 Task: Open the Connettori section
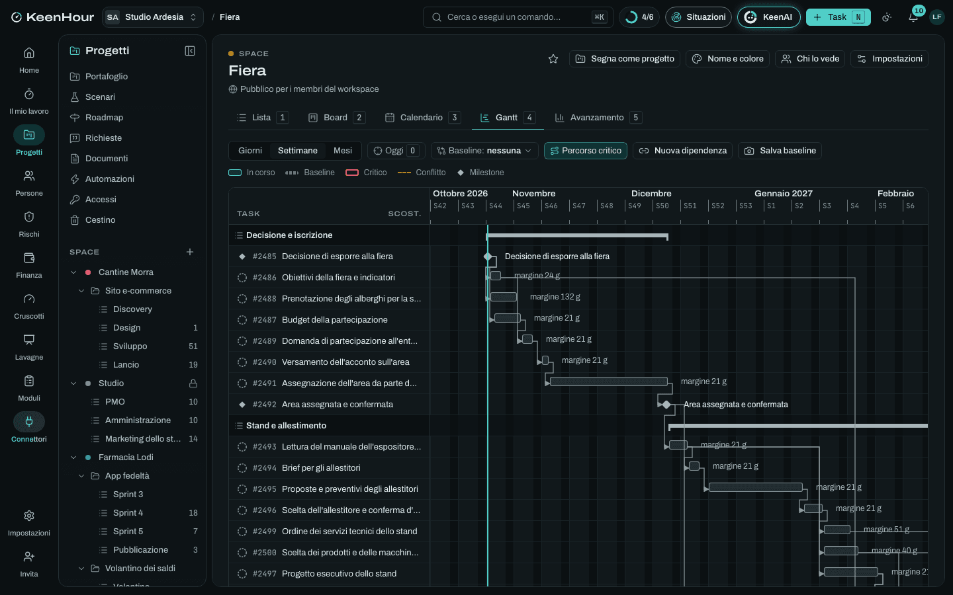click(x=29, y=429)
